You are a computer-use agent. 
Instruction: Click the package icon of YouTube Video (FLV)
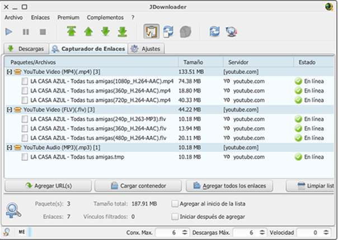17,110
